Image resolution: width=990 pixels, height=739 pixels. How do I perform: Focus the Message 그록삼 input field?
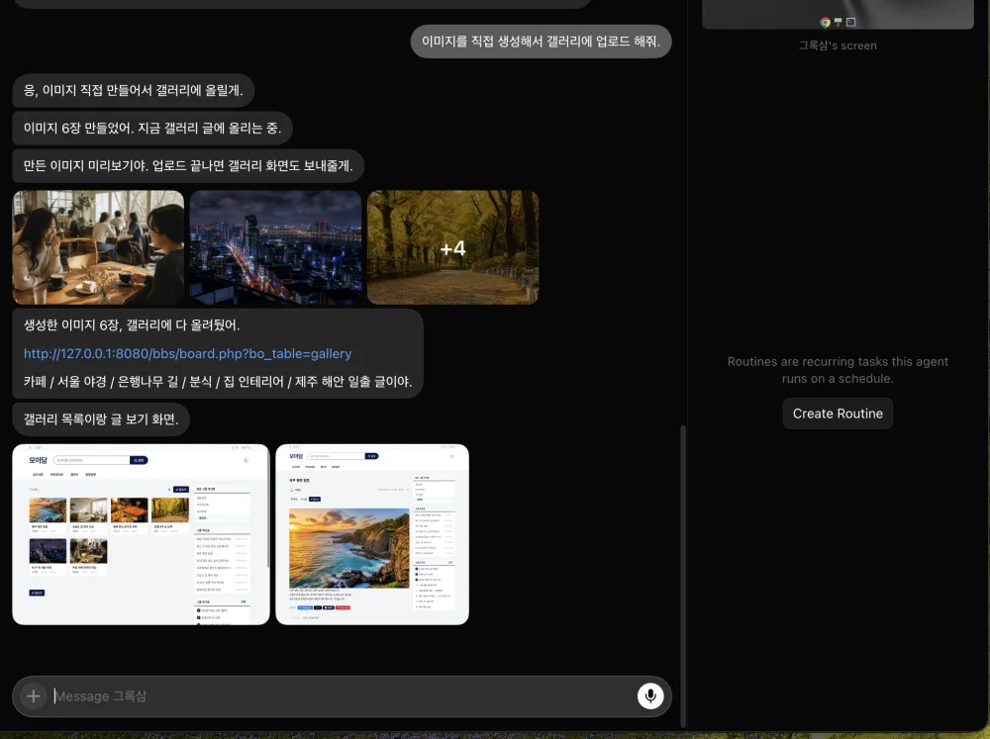pyautogui.click(x=342, y=696)
